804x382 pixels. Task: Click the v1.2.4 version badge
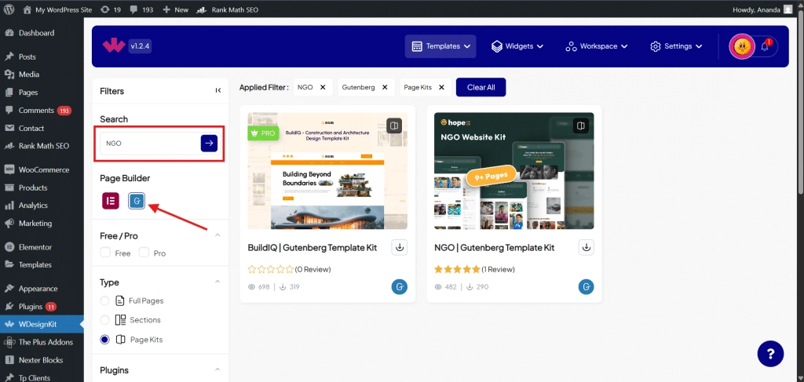click(x=140, y=46)
